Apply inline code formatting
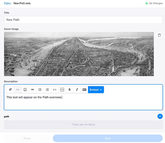Viewport: 165px width, 143px height. point(55,90)
